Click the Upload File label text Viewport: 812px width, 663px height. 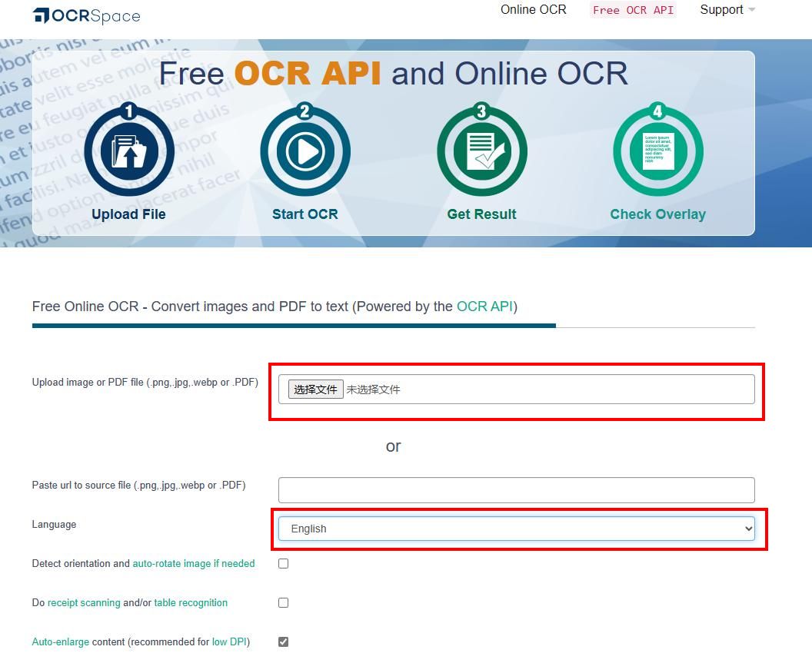click(129, 214)
